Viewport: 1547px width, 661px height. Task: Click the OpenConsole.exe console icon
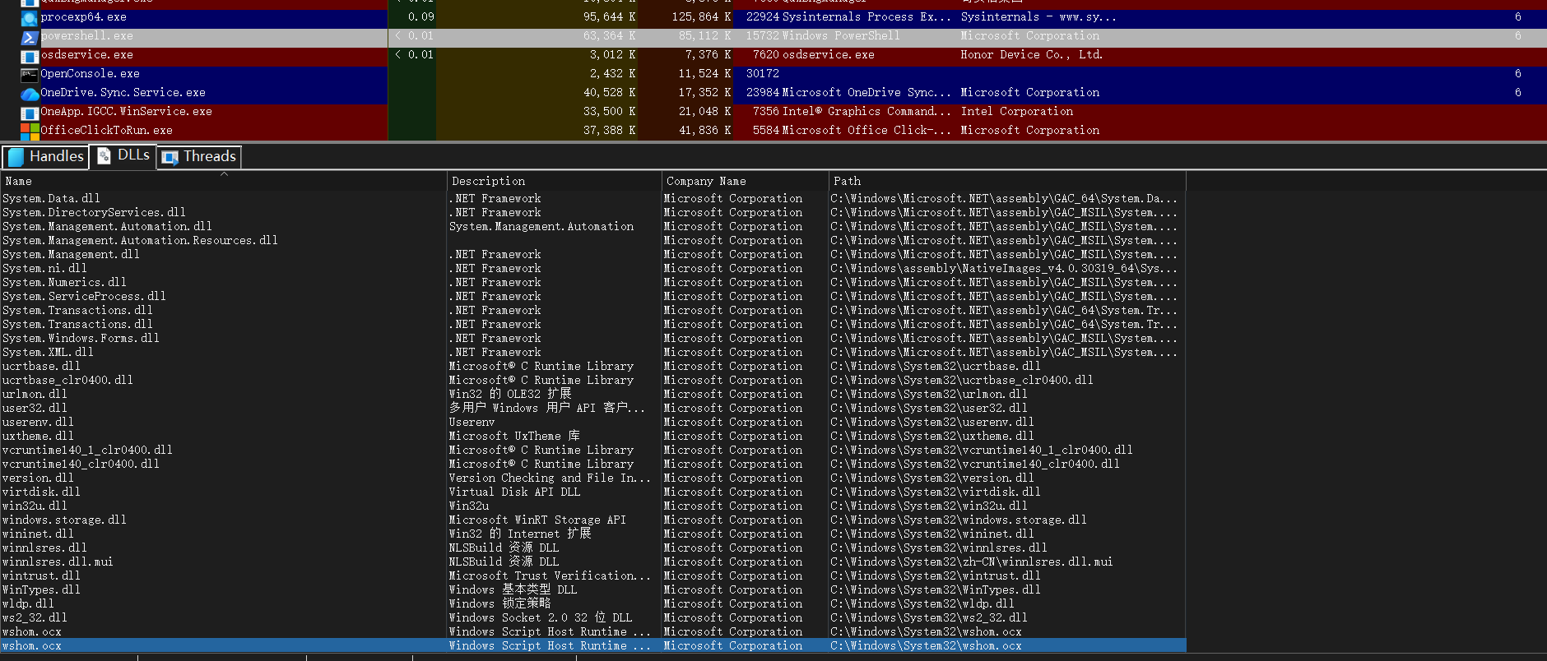pyautogui.click(x=30, y=75)
